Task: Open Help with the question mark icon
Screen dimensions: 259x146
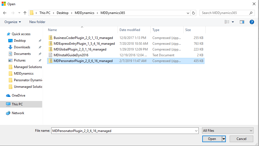Action: 252,22
